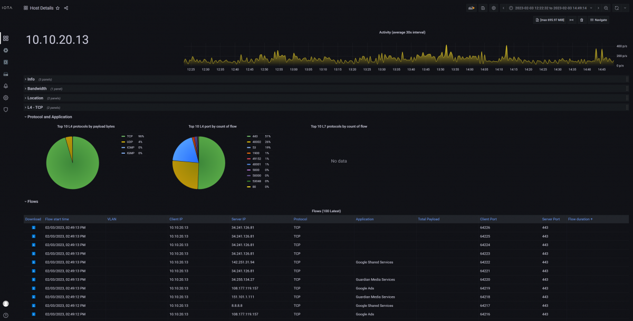Click the port 40002 legend color swatch
The width and height of the screenshot is (633, 321).
(x=248, y=142)
